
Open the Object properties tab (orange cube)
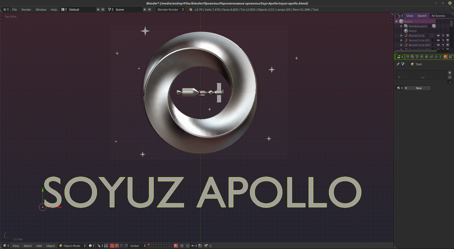[426, 57]
